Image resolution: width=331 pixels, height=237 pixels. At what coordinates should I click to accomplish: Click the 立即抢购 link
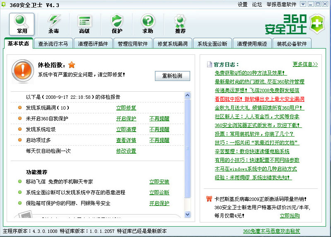coord(290,216)
